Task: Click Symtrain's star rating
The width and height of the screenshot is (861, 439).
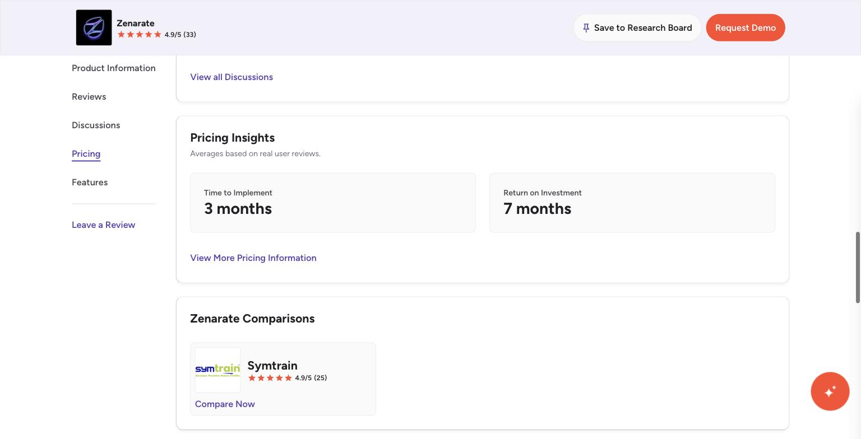Action: click(270, 378)
